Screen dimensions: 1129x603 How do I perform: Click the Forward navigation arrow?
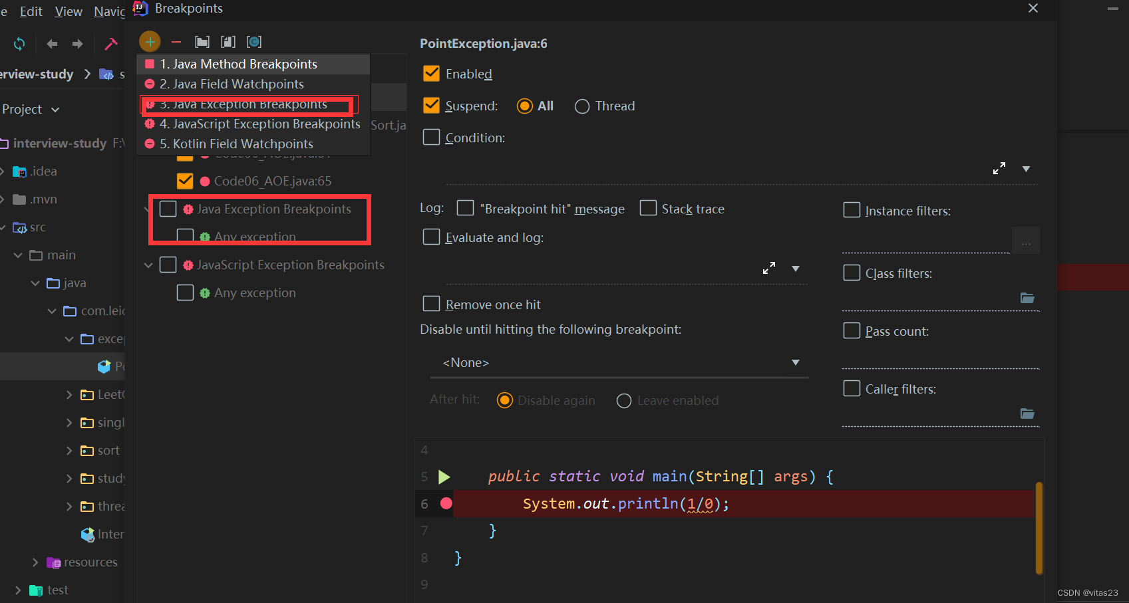(x=78, y=44)
